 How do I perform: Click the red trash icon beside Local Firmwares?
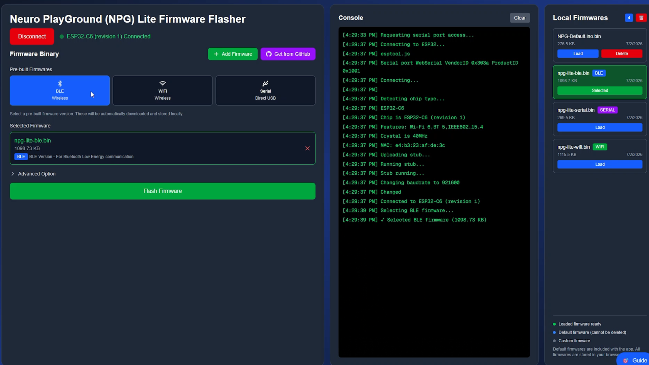[641, 18]
